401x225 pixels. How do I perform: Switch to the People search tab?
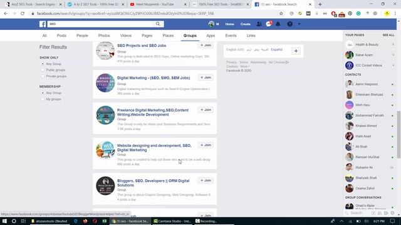[x=82, y=36]
